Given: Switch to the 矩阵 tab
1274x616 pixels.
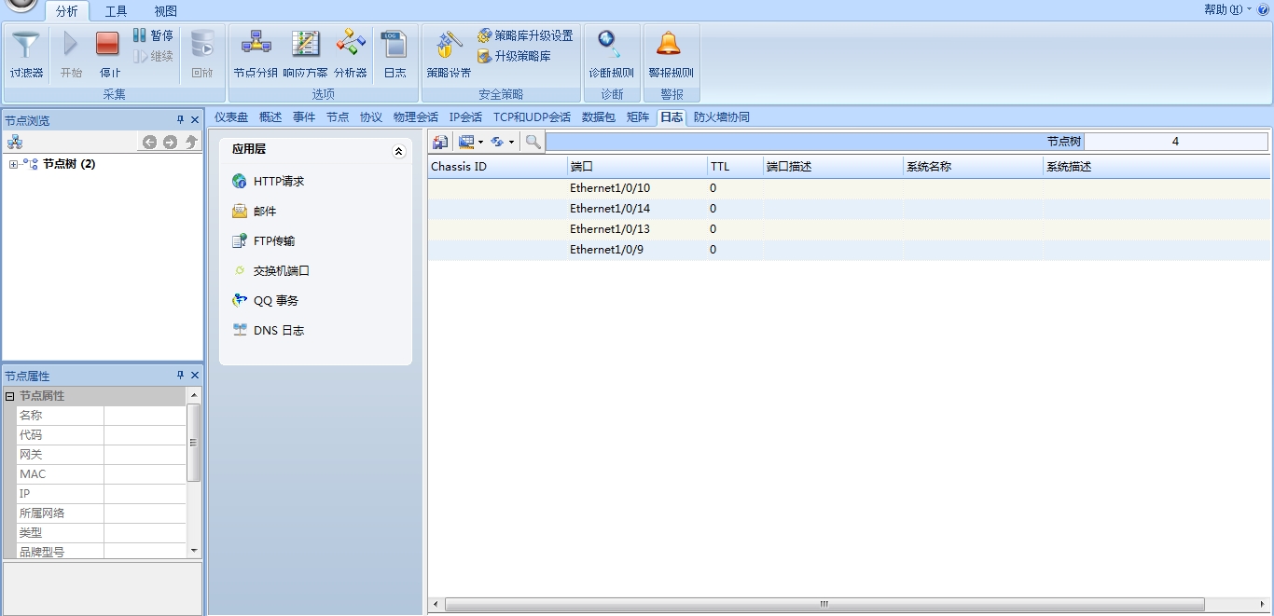Looking at the screenshot, I should click(638, 117).
